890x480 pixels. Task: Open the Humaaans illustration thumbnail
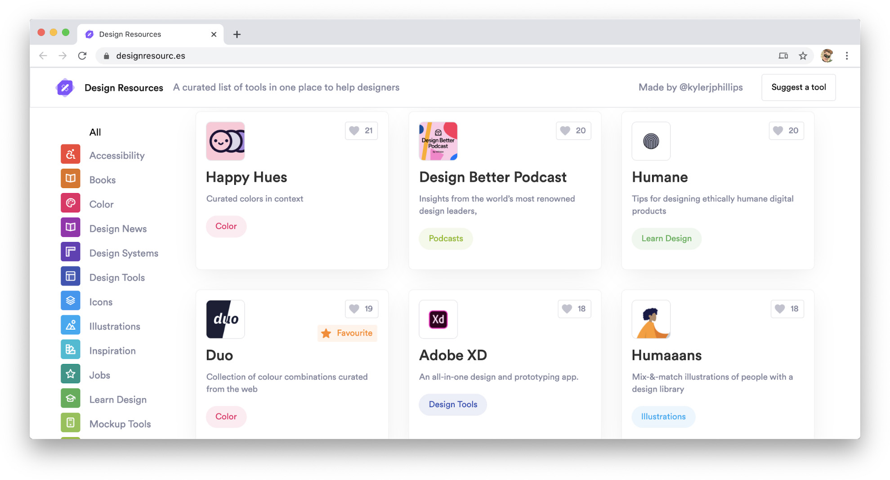pyautogui.click(x=651, y=319)
